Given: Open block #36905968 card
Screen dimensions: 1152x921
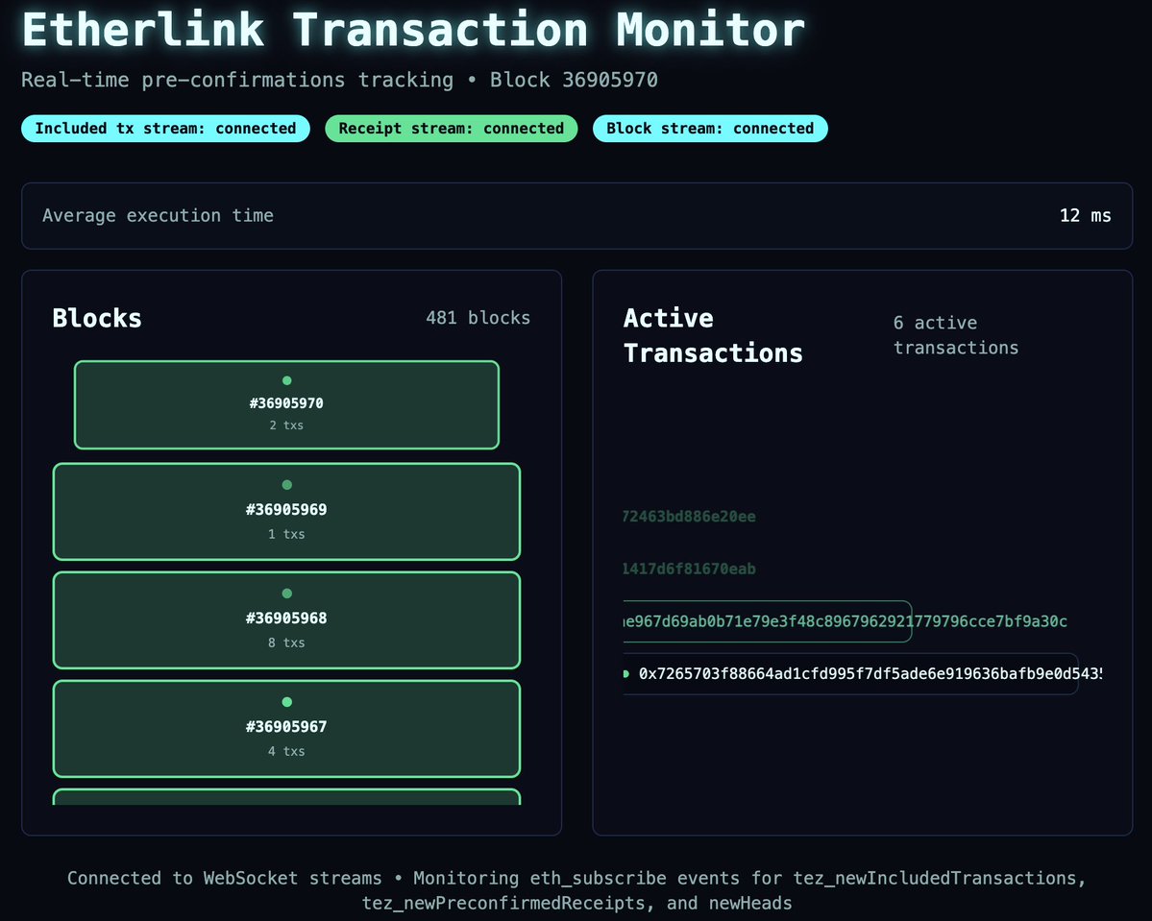Looking at the screenshot, I should coord(286,619).
